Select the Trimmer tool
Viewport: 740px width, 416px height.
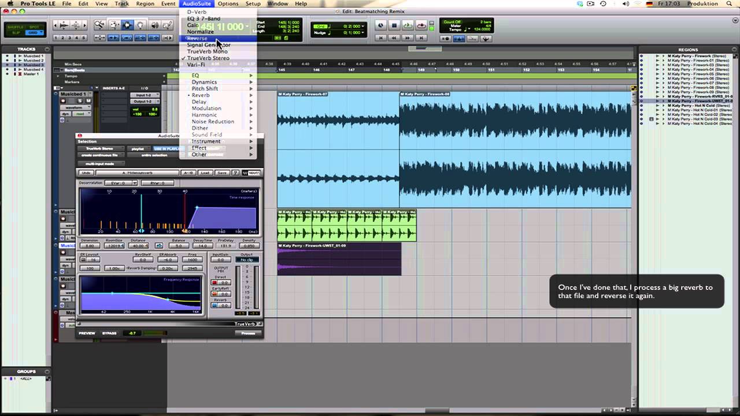tap(114, 25)
